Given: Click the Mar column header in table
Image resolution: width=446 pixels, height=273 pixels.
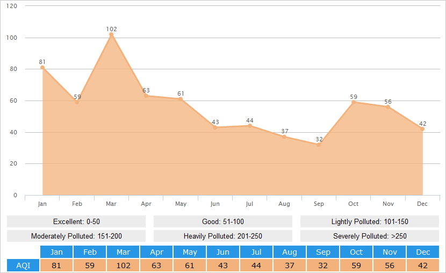Looking at the screenshot, I should pyautogui.click(x=123, y=252).
